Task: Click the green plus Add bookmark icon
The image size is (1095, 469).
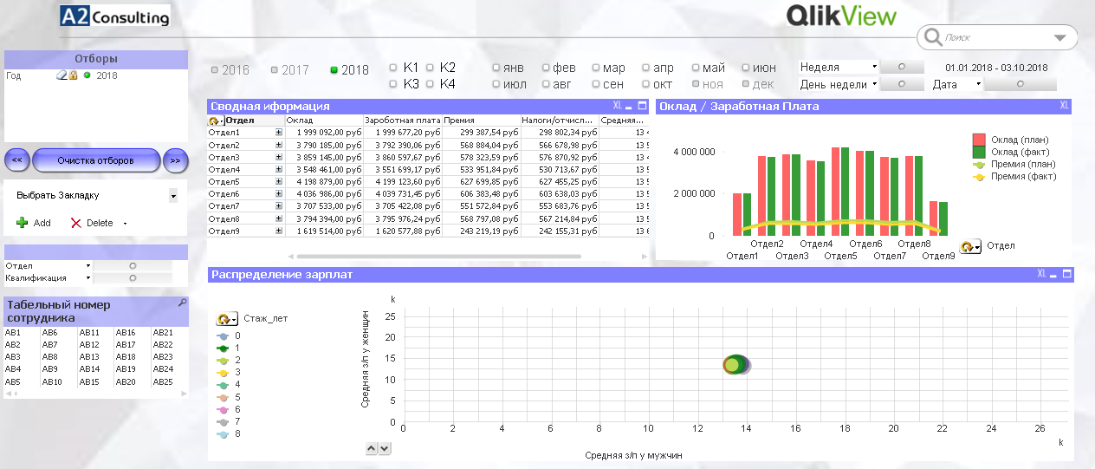Action: point(23,223)
